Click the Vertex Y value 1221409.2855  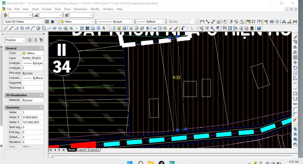[33, 122]
